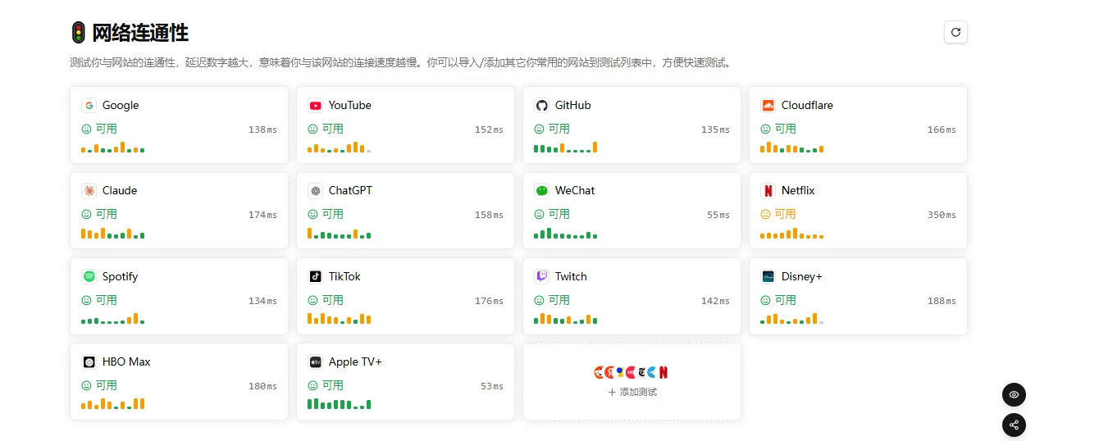This screenshot has width=1099, height=441.
Task: Click the WeChat logo icon
Action: 541,190
